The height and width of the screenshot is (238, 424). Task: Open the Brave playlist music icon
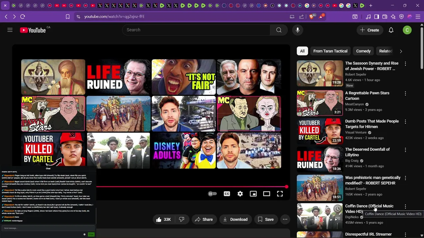point(368,17)
